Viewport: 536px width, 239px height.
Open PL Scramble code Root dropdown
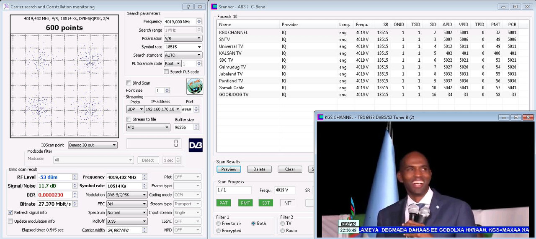click(x=172, y=63)
